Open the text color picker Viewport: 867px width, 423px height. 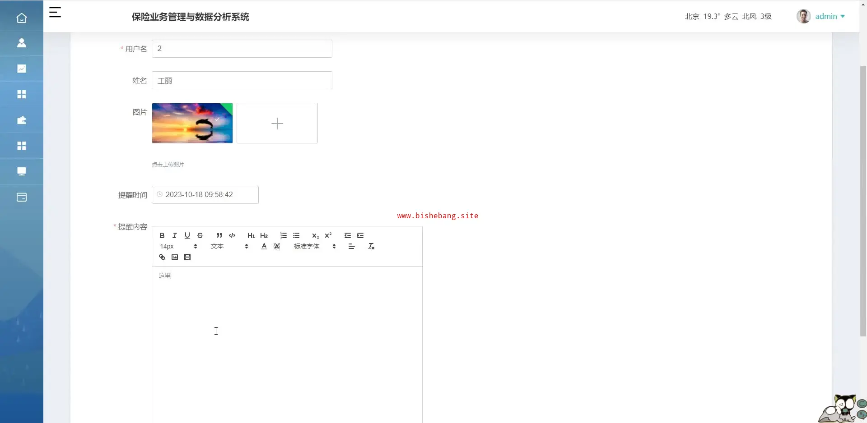[264, 246]
